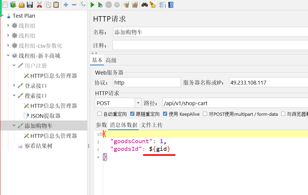Click the 名称 field containing 添加购物车
308x195 pixels.
tap(211, 32)
